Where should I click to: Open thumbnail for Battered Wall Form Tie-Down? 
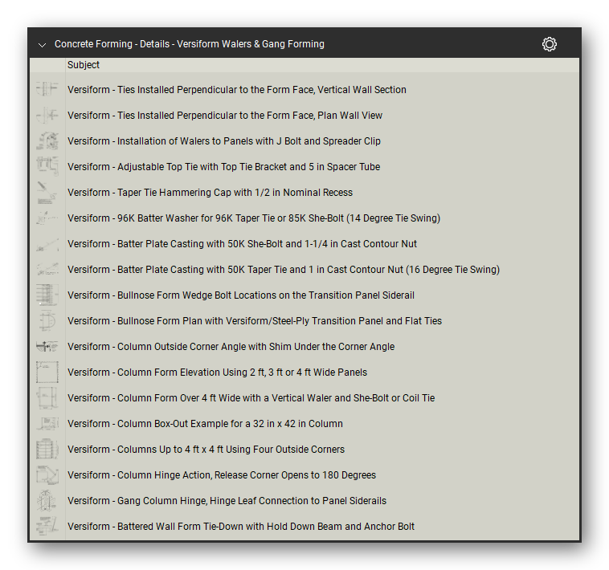pos(47,527)
